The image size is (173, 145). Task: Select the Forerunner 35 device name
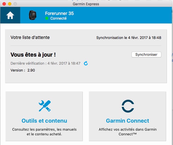(x=59, y=13)
